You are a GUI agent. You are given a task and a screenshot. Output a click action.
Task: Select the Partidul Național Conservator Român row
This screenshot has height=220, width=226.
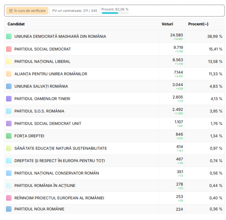(56, 173)
